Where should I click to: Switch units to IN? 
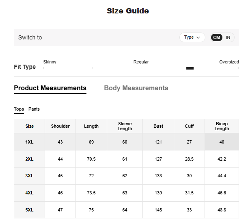pyautogui.click(x=228, y=37)
